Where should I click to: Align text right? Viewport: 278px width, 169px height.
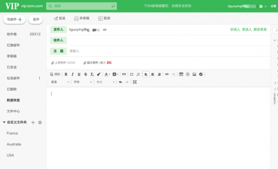pos(159,74)
